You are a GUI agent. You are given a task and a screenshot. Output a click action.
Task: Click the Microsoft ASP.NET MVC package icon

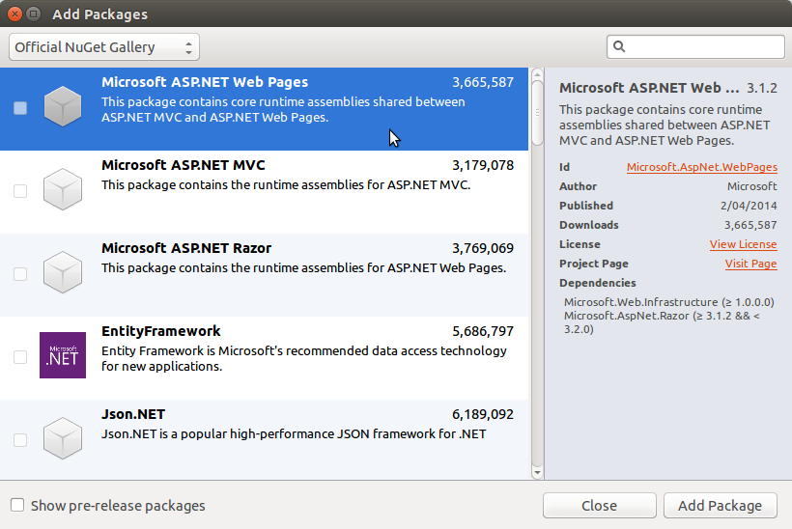63,189
